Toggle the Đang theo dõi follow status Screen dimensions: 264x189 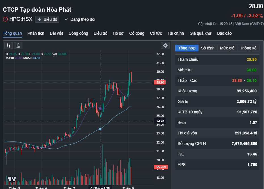(x=80, y=19)
